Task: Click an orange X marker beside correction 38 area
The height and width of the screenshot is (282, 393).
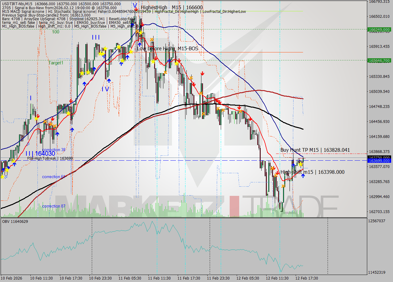Action: (45, 121)
